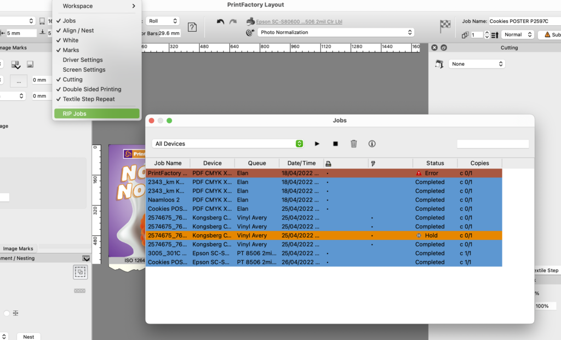Open the Epson SC-S80600 printer link
The height and width of the screenshot is (340, 561).
click(x=299, y=22)
